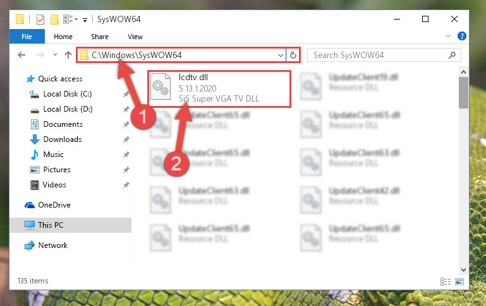The width and height of the screenshot is (486, 306).
Task: Open the recent locations dropdown
Action: [55, 55]
